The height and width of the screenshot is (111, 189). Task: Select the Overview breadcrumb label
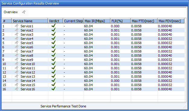[x=11, y=12]
